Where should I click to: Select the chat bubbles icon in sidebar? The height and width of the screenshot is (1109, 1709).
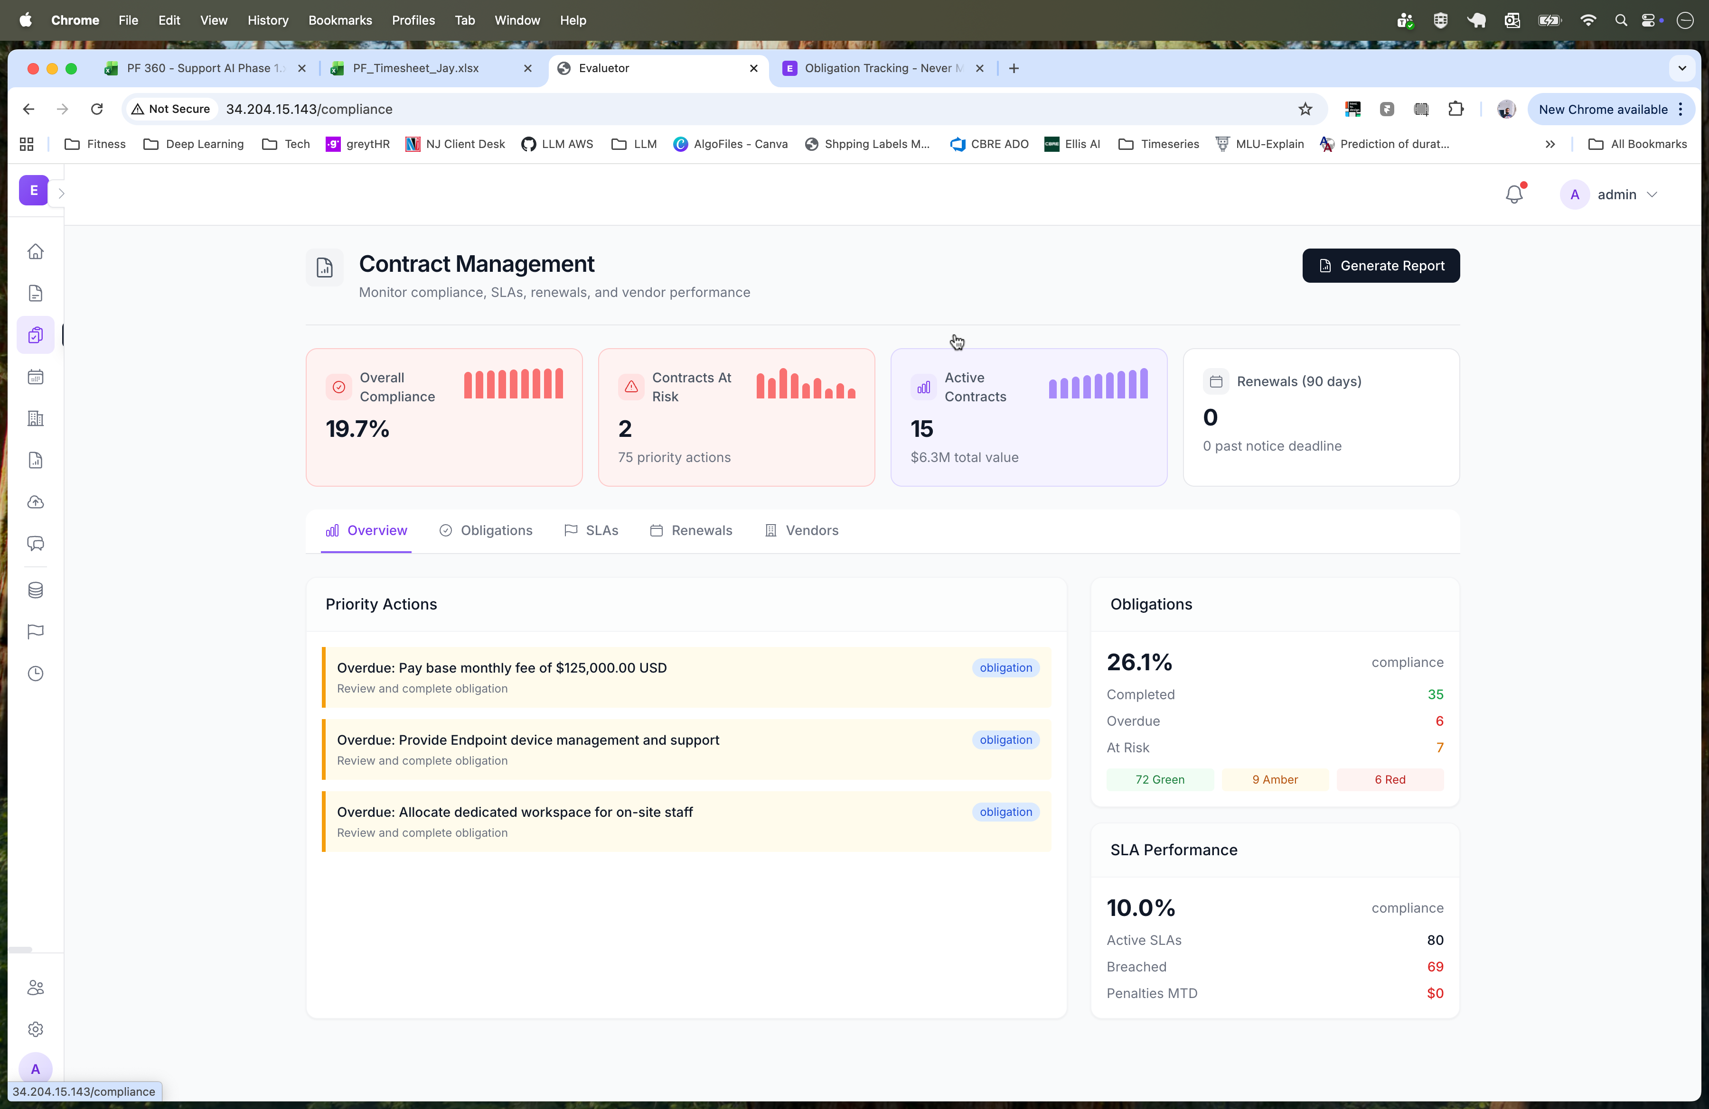point(35,544)
